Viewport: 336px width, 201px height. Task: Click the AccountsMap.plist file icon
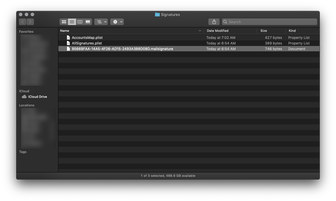click(68, 38)
